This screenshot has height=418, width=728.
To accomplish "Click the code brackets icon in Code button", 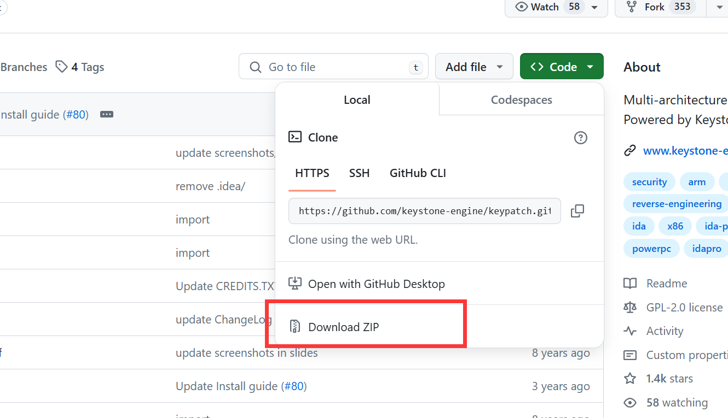I will click(537, 67).
